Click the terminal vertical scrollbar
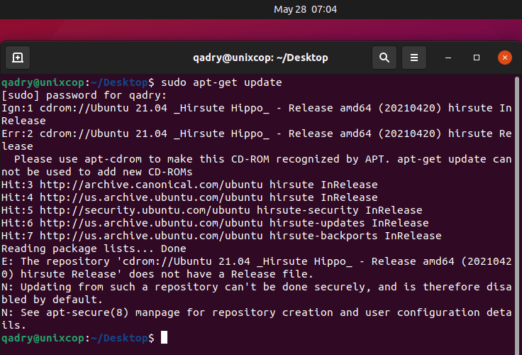522x355 pixels. tap(516, 213)
